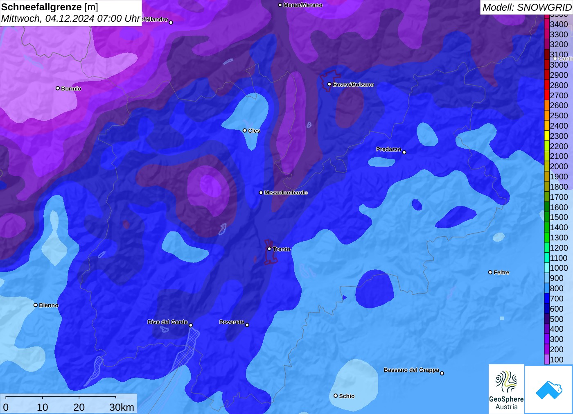Screen dimensions: 573x414
Task: Select the dark indigo 500 m legend swatch
Action: click(547, 319)
